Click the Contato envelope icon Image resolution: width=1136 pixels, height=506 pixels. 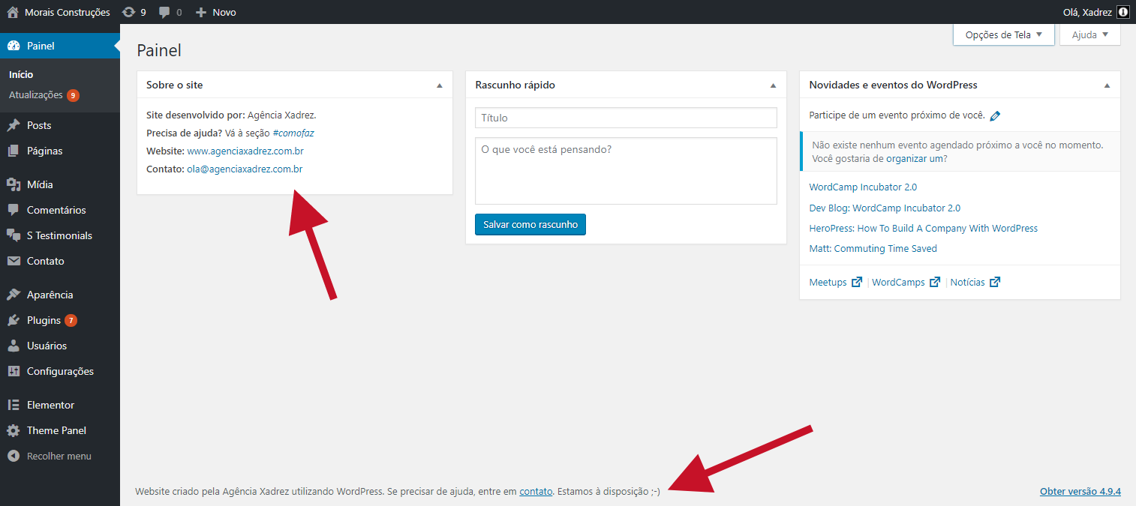pos(14,261)
